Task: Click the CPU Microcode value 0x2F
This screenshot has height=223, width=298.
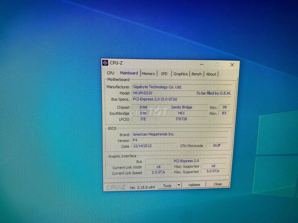Action: tap(217, 145)
